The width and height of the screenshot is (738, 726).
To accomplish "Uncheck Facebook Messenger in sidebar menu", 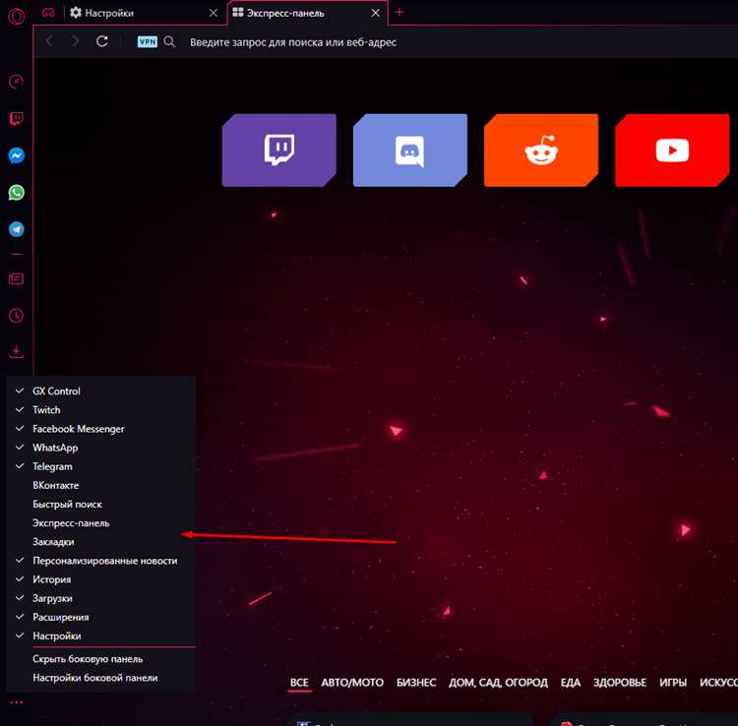I will tap(101, 429).
